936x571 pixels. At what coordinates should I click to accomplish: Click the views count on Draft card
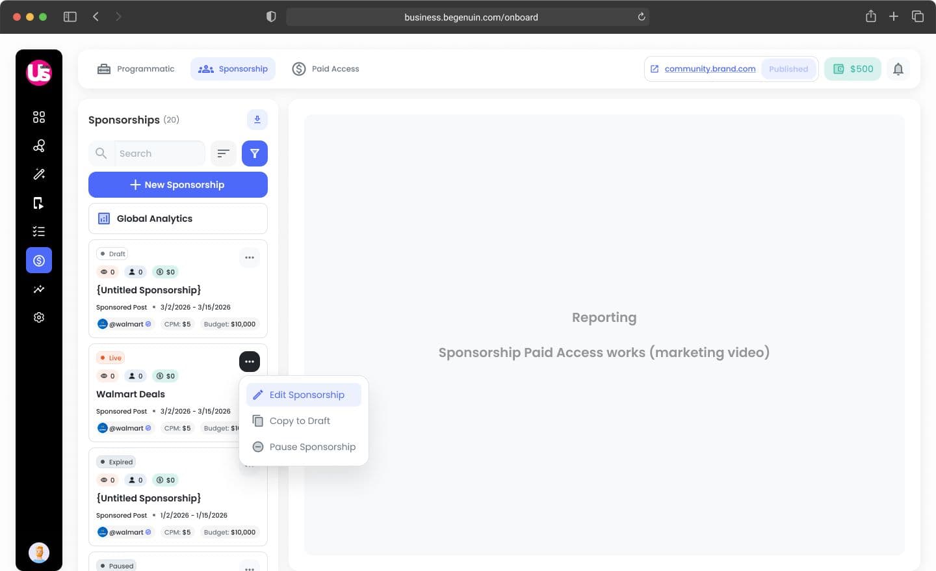pyautogui.click(x=107, y=272)
